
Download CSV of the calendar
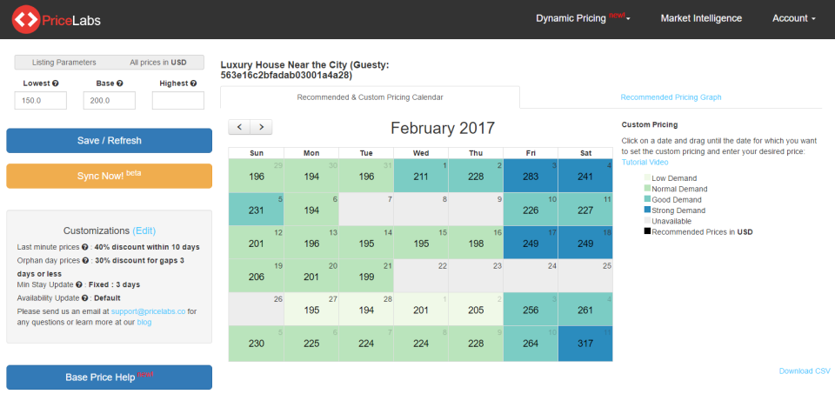coord(804,371)
